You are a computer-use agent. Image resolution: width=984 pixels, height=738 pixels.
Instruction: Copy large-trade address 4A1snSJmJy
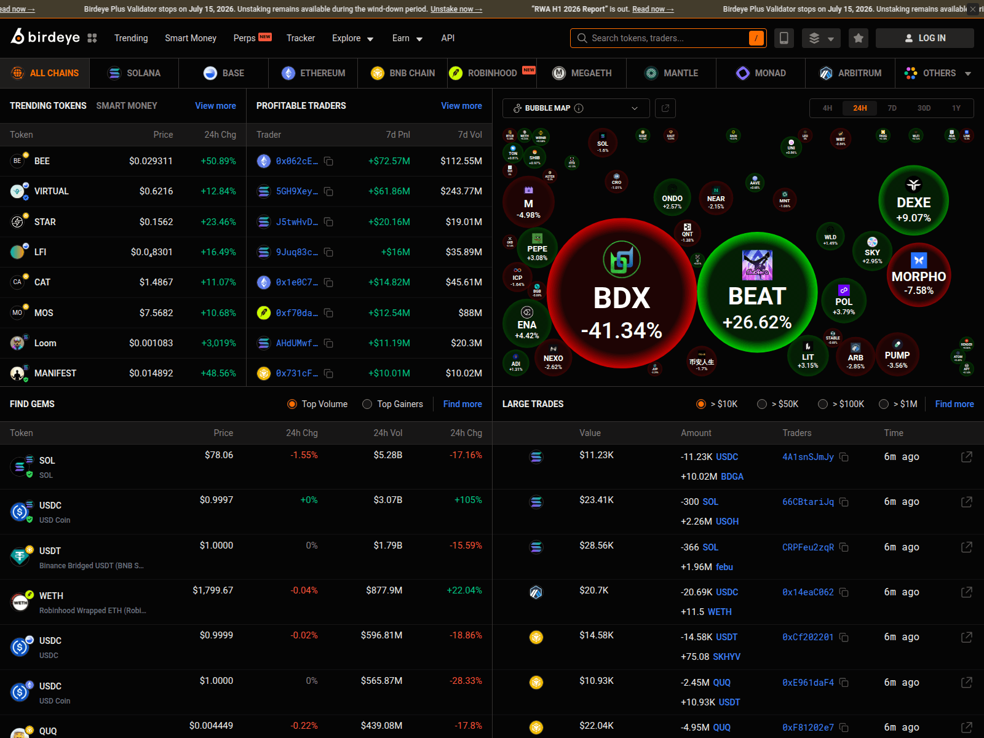tap(844, 457)
